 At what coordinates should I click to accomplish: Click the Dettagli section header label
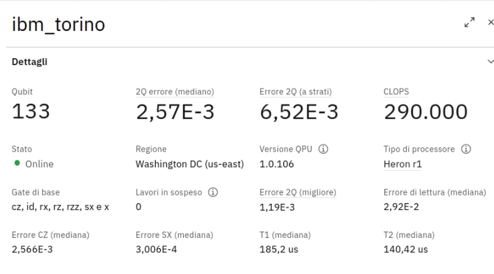pos(29,62)
